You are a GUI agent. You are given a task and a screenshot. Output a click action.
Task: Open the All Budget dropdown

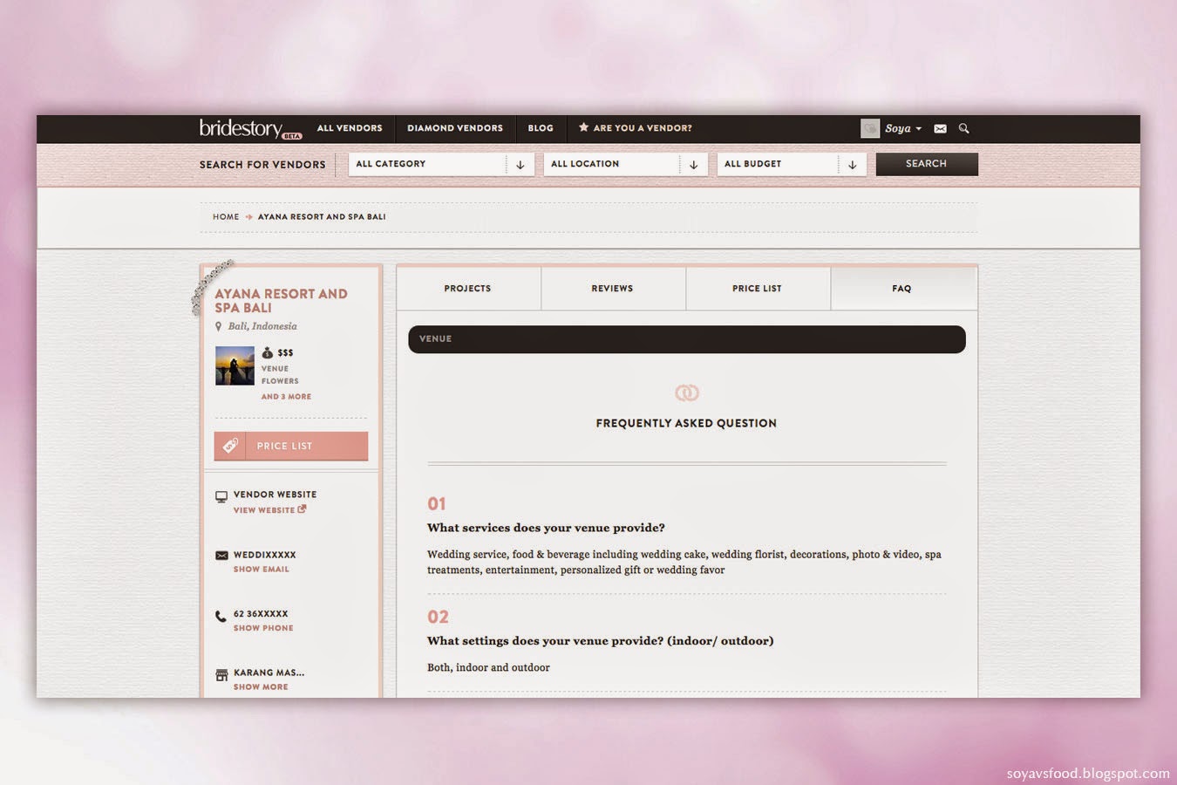pos(791,164)
